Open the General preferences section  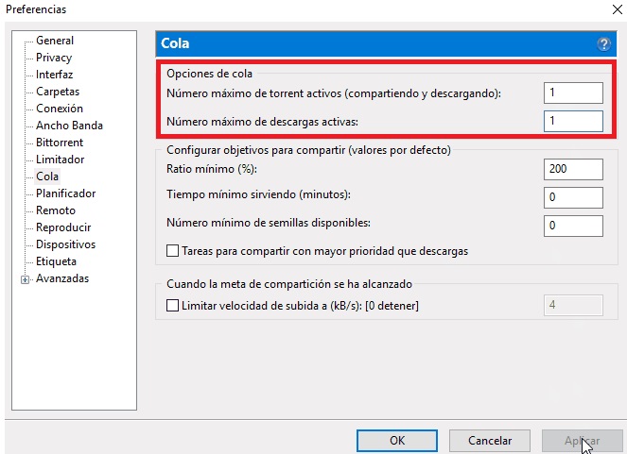(x=54, y=41)
